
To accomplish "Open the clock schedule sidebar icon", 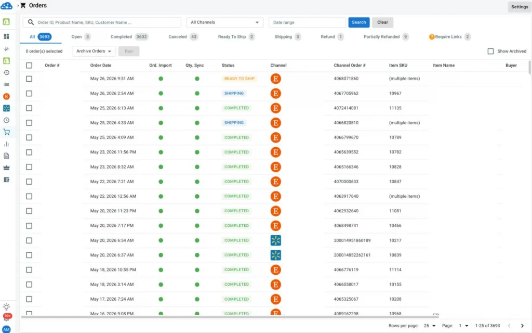I will tap(6, 120).
